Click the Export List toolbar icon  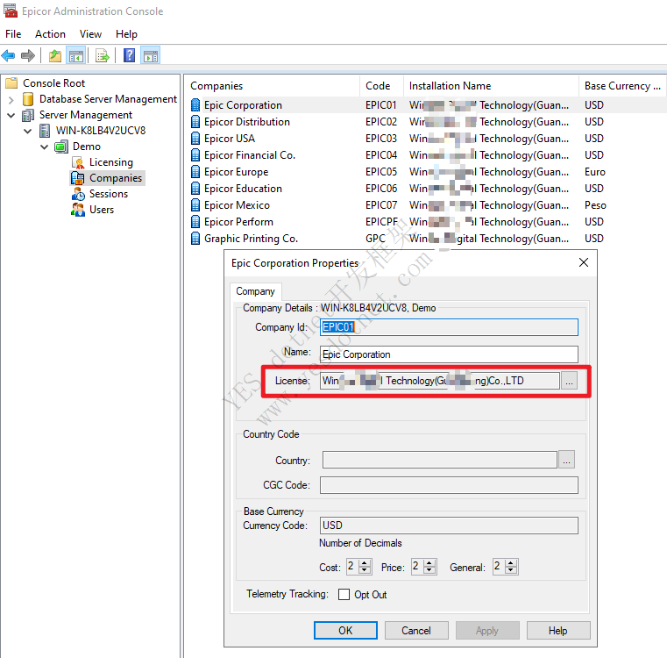click(103, 56)
